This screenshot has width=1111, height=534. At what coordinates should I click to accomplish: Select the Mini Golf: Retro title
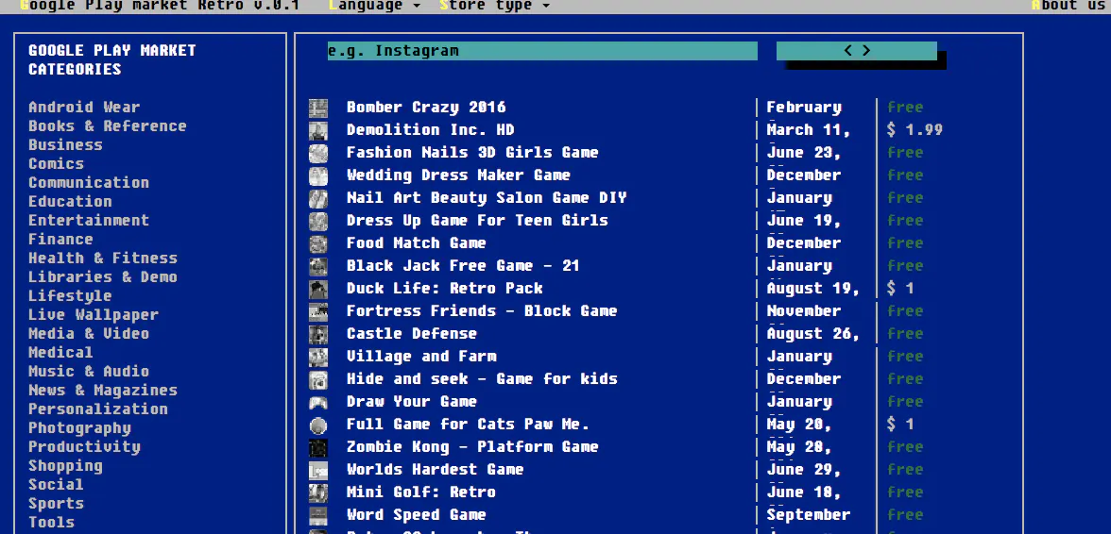pos(421,492)
